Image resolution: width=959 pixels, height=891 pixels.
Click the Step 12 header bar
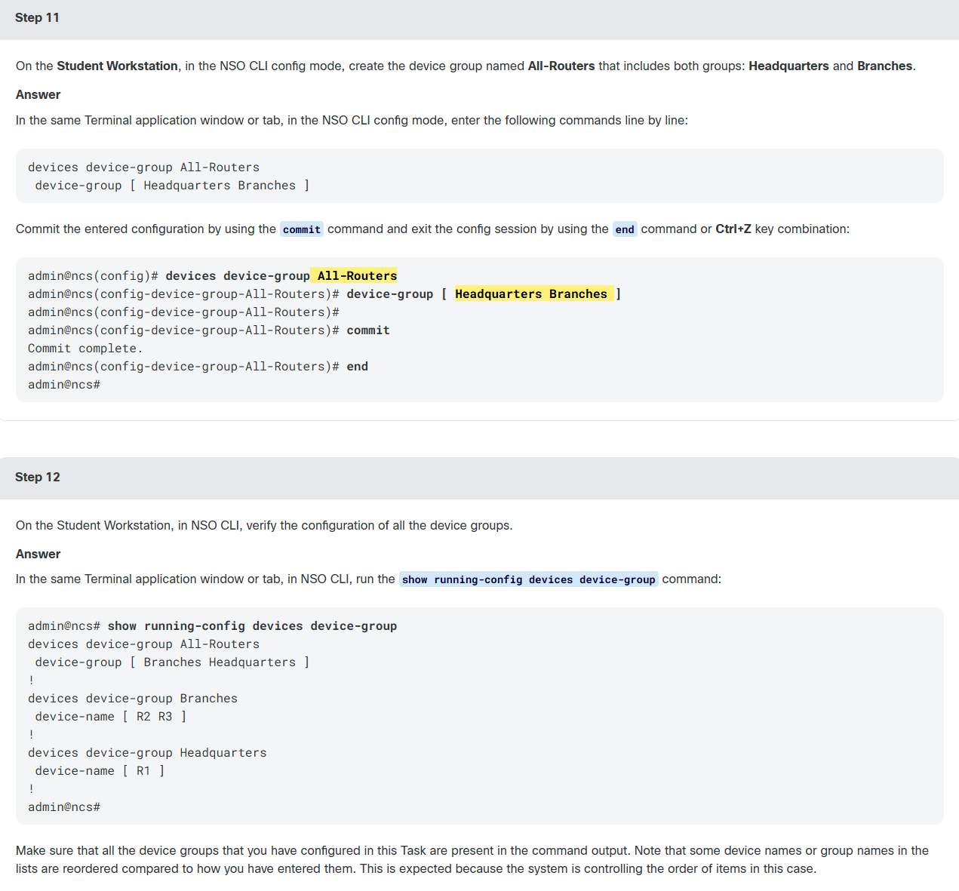tap(479, 478)
